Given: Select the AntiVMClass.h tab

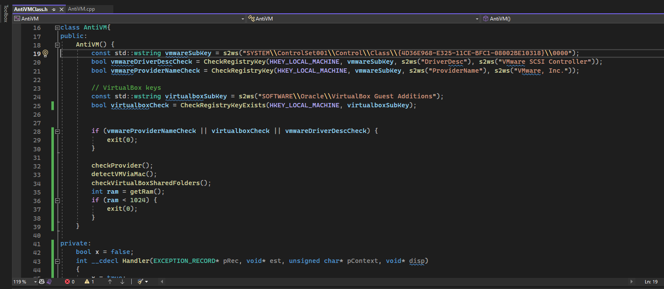Looking at the screenshot, I should tap(31, 9).
